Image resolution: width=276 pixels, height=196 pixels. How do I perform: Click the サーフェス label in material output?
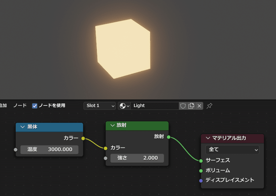click(218, 160)
